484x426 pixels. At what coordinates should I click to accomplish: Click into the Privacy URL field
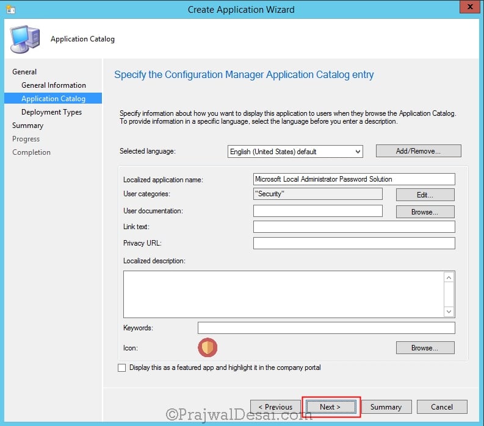(354, 243)
